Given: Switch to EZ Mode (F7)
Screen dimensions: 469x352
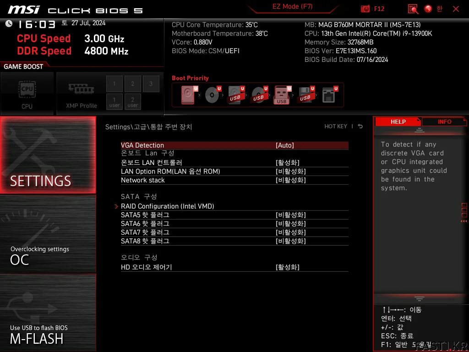Looking at the screenshot, I should [x=292, y=7].
